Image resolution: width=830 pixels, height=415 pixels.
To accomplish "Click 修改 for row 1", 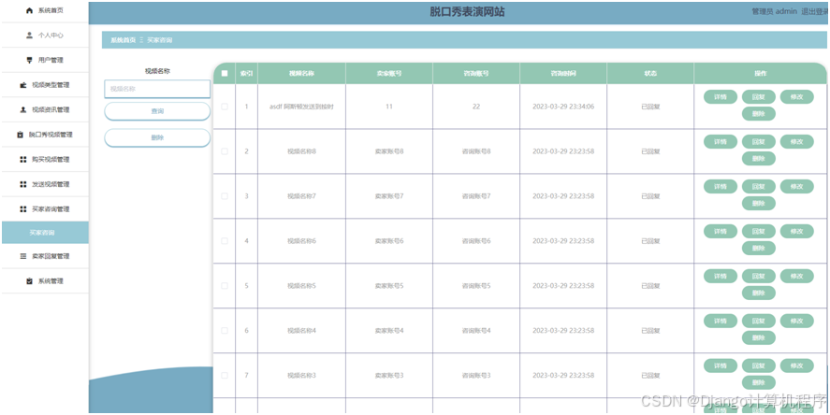I will pos(796,97).
